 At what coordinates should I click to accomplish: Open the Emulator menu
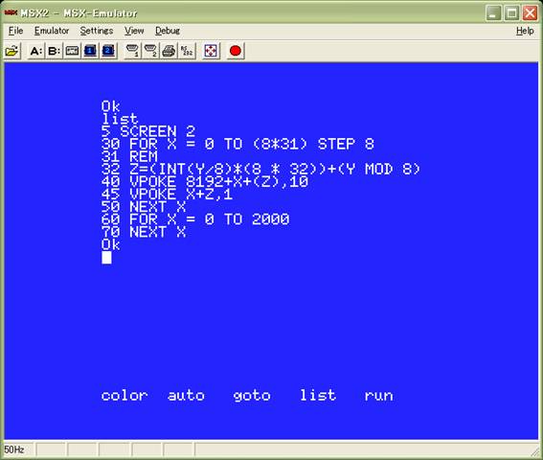point(52,31)
